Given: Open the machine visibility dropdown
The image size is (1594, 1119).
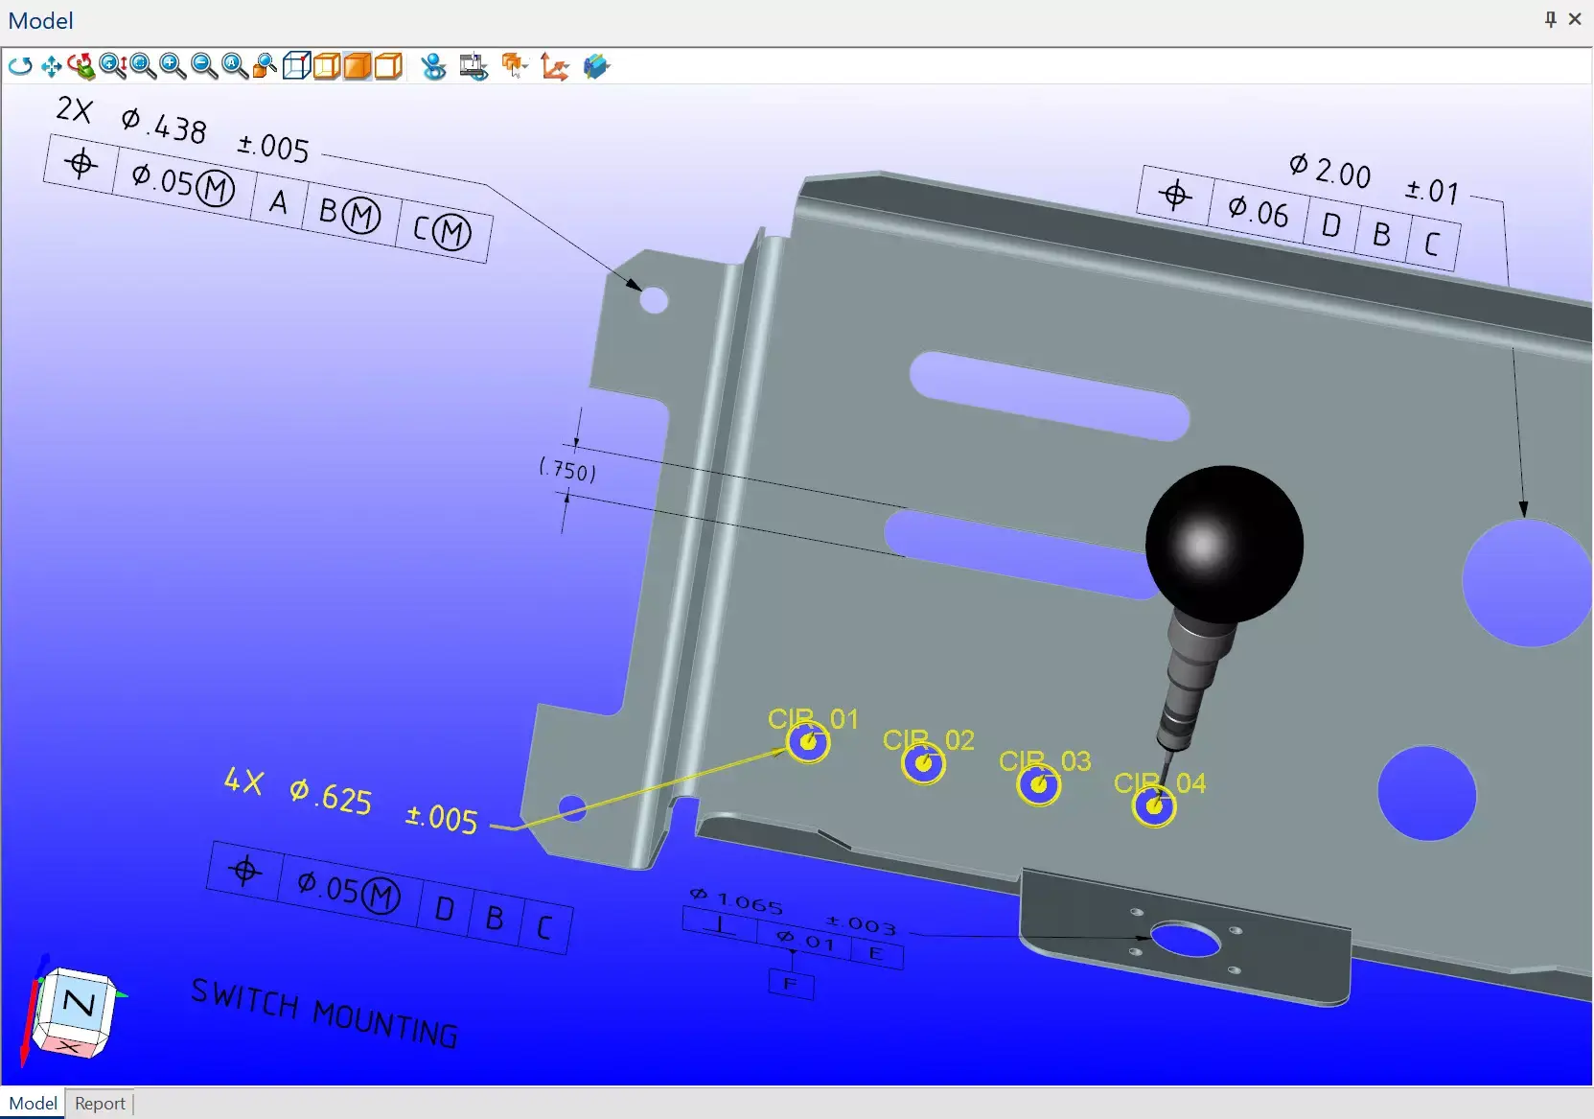Looking at the screenshot, I should (x=474, y=66).
